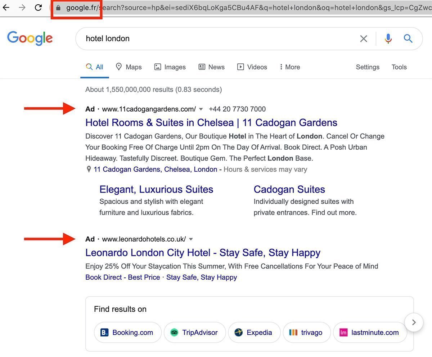Image resolution: width=432 pixels, height=357 pixels.
Task: Click the lastminute.com results chip
Action: (x=370, y=333)
